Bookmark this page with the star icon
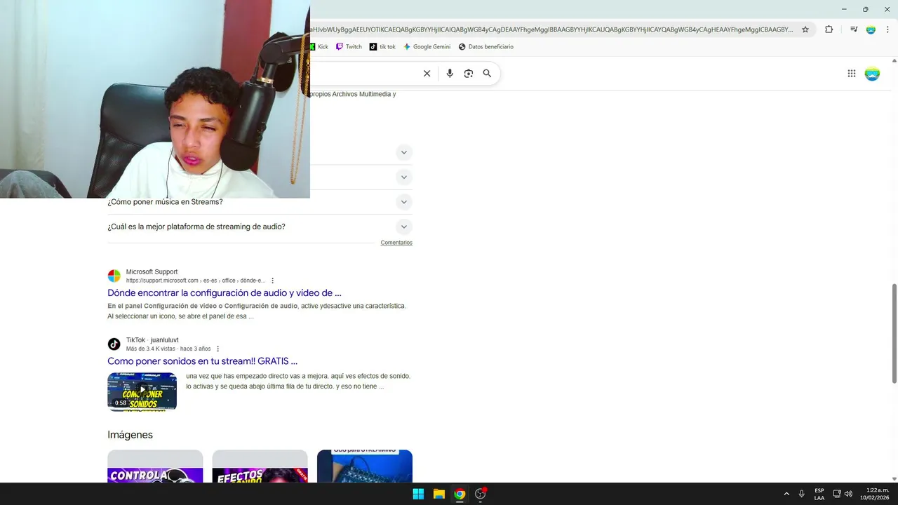The height and width of the screenshot is (505, 898). coord(805,29)
